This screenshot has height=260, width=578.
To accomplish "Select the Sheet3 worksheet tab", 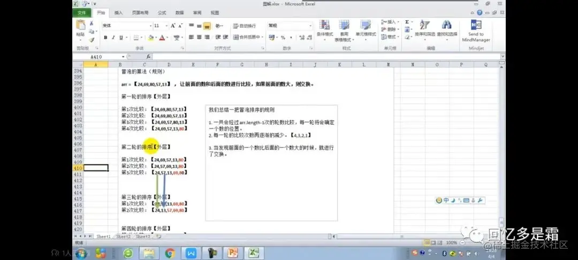I will click(x=143, y=236).
